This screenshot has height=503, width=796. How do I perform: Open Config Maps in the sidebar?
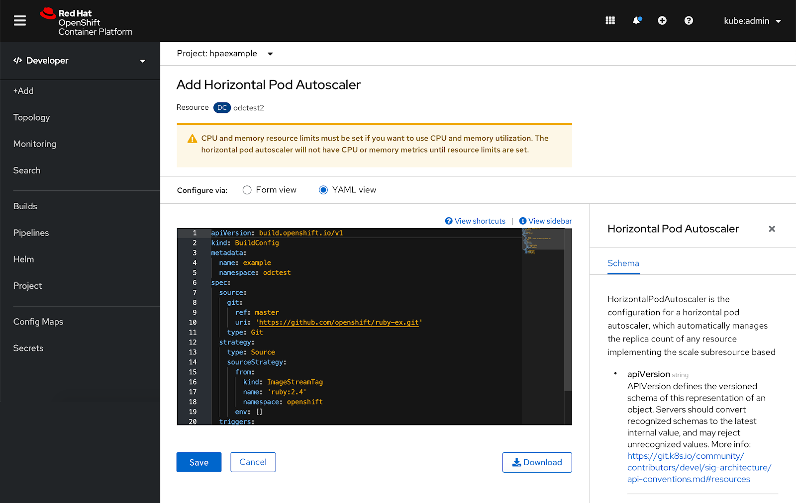pos(38,322)
